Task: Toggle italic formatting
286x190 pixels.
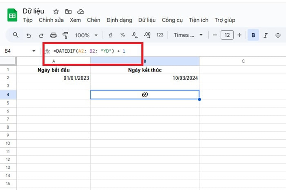Action: pos(266,35)
